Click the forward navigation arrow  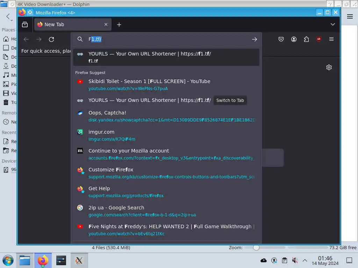point(39,39)
